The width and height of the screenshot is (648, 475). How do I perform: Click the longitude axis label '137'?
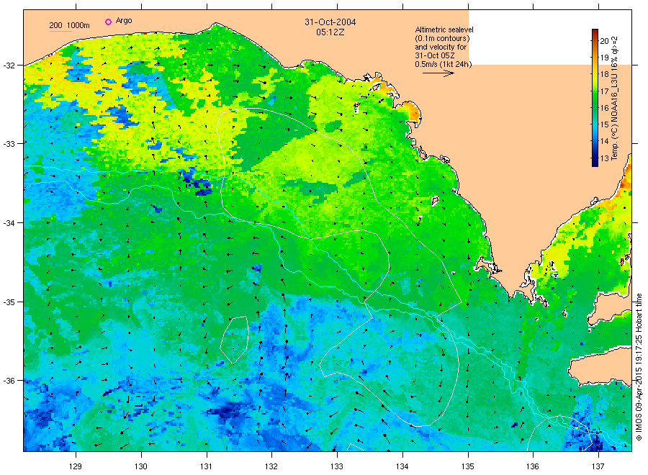[598, 466]
